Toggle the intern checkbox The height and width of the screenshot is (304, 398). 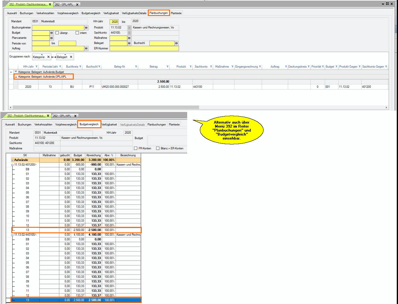(77, 33)
